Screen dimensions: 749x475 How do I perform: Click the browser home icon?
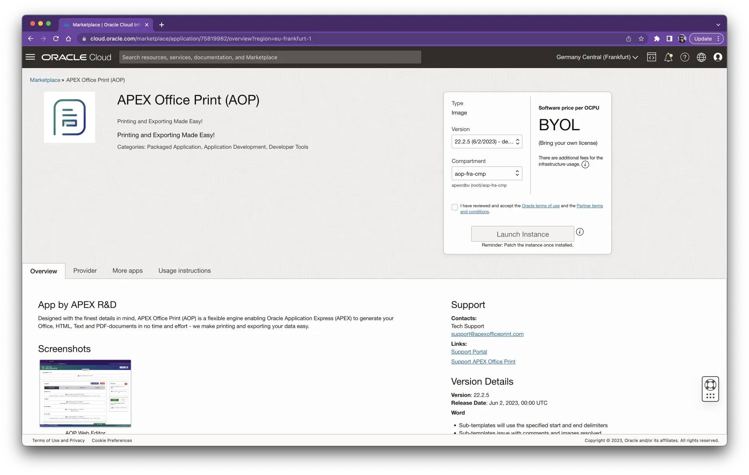(68, 39)
